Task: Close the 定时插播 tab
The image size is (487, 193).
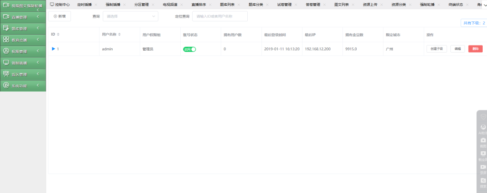Action: 96,5
